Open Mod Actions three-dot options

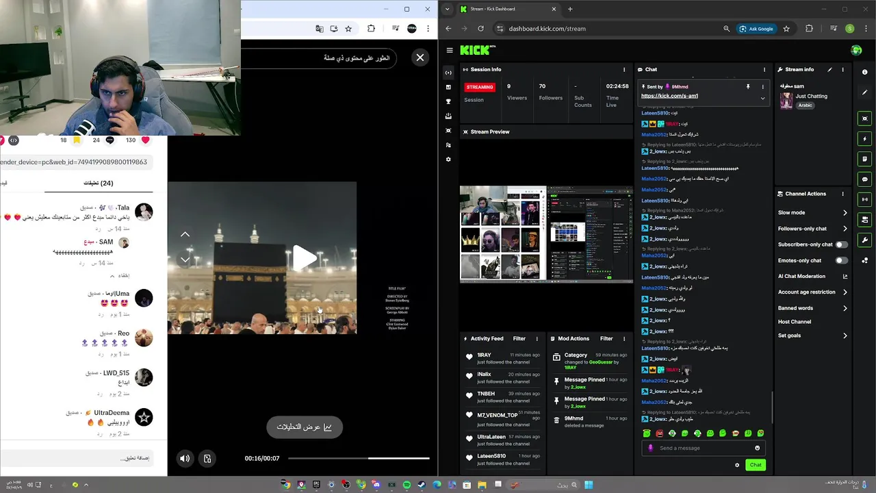pyautogui.click(x=624, y=338)
